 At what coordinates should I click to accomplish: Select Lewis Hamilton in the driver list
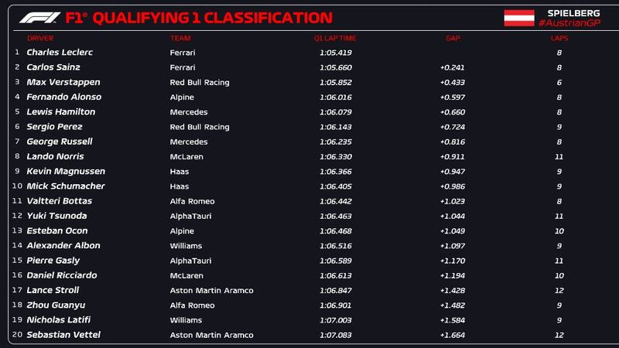61,112
